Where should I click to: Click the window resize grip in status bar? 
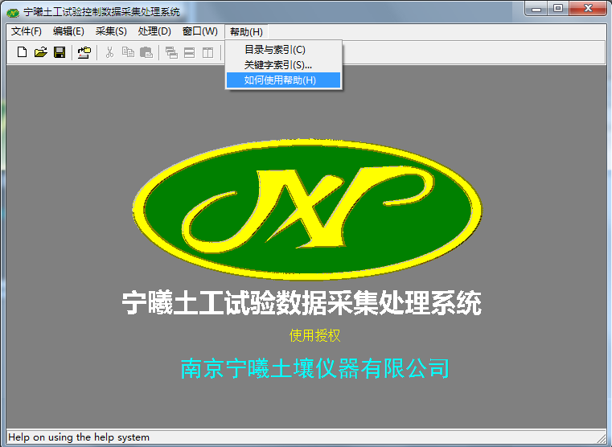[602, 437]
